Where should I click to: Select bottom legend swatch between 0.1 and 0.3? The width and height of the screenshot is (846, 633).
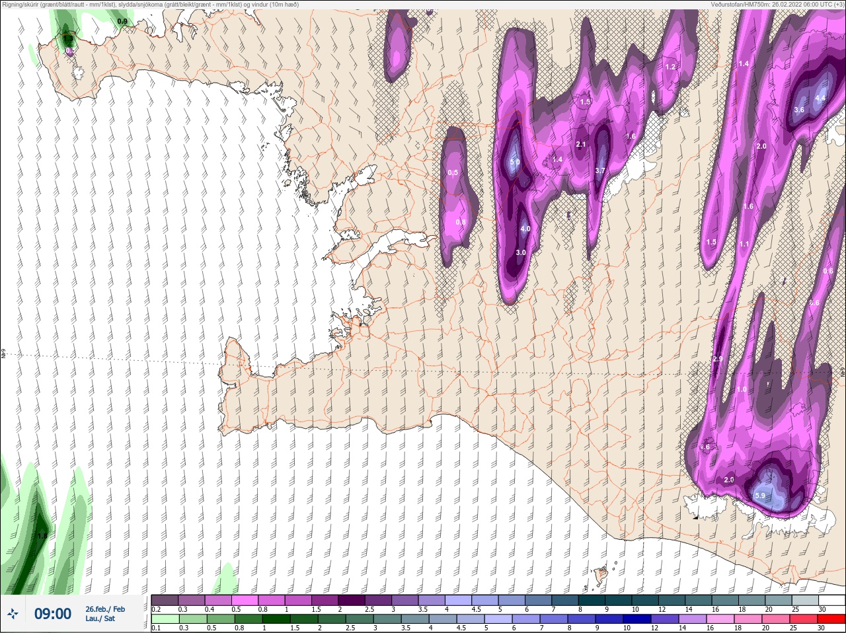click(165, 619)
